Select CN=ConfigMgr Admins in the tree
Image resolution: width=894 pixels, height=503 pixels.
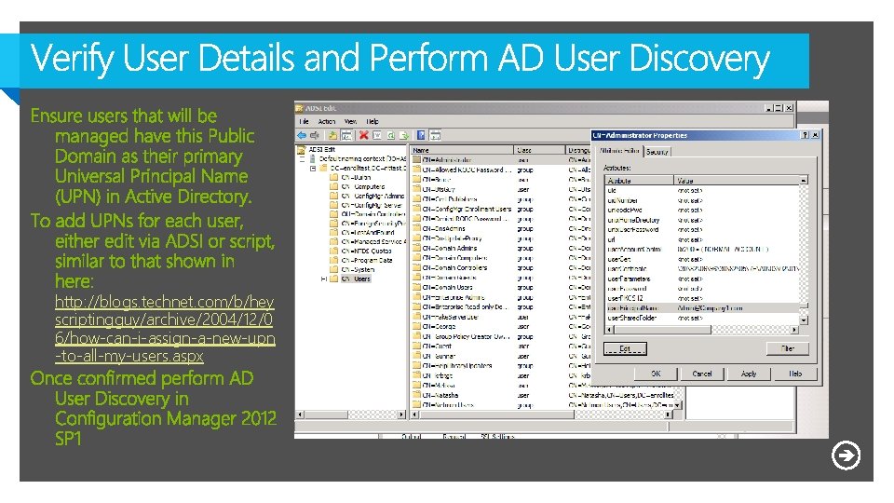[x=372, y=196]
